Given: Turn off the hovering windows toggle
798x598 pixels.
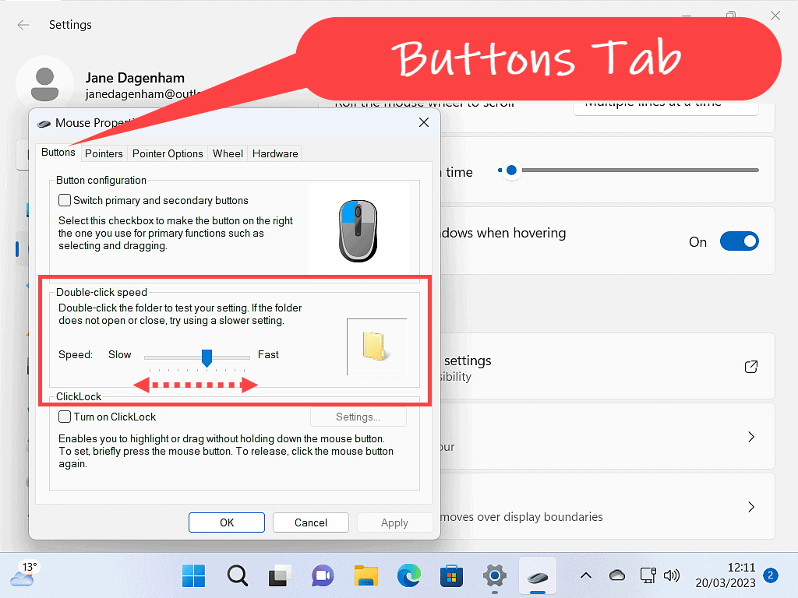Looking at the screenshot, I should (x=739, y=241).
